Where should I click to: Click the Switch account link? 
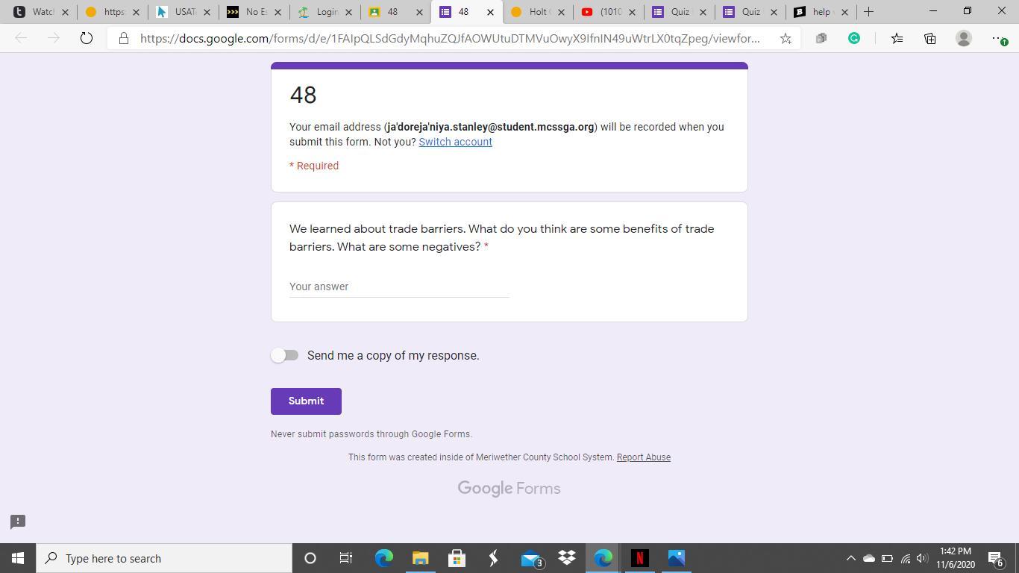coord(455,142)
